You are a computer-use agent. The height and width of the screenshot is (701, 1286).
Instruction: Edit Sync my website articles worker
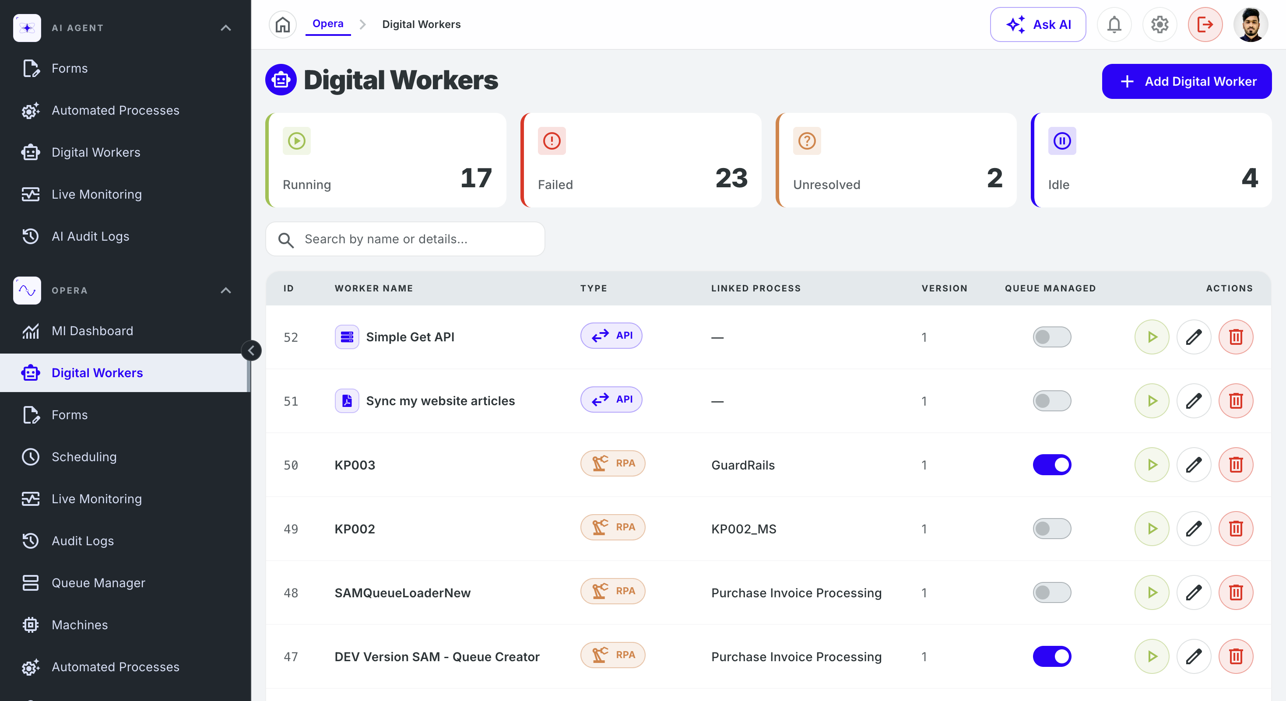point(1194,401)
